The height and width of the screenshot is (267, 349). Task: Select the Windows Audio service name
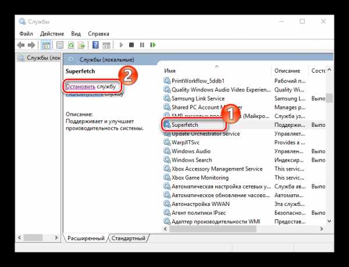coord(191,151)
